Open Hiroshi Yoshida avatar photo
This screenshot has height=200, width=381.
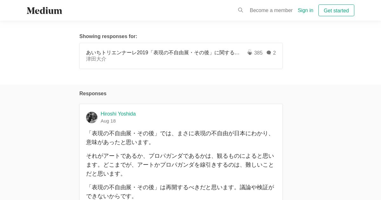pyautogui.click(x=92, y=117)
